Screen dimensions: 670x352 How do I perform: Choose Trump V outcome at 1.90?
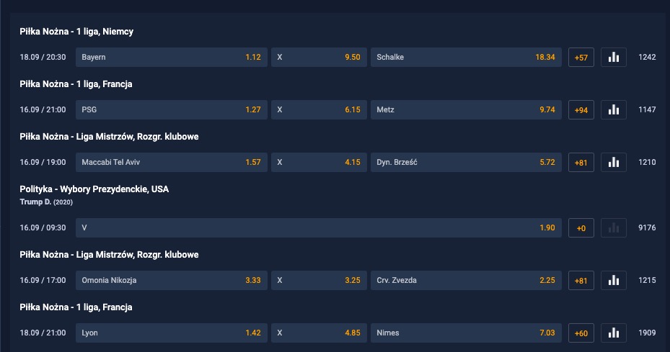point(319,228)
